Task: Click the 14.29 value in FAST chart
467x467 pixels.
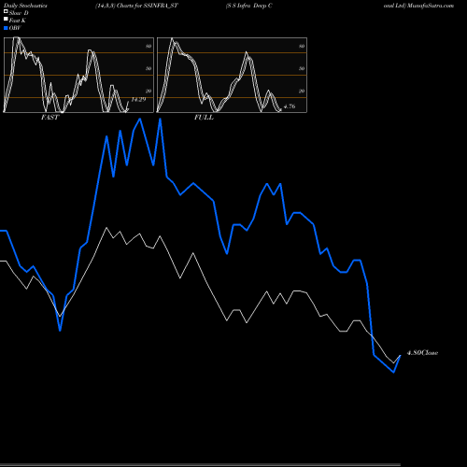Action: pos(138,100)
